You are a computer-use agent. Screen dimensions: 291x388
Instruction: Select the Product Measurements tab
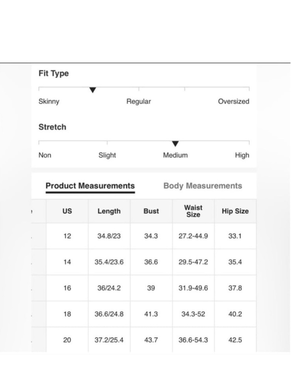click(90, 186)
